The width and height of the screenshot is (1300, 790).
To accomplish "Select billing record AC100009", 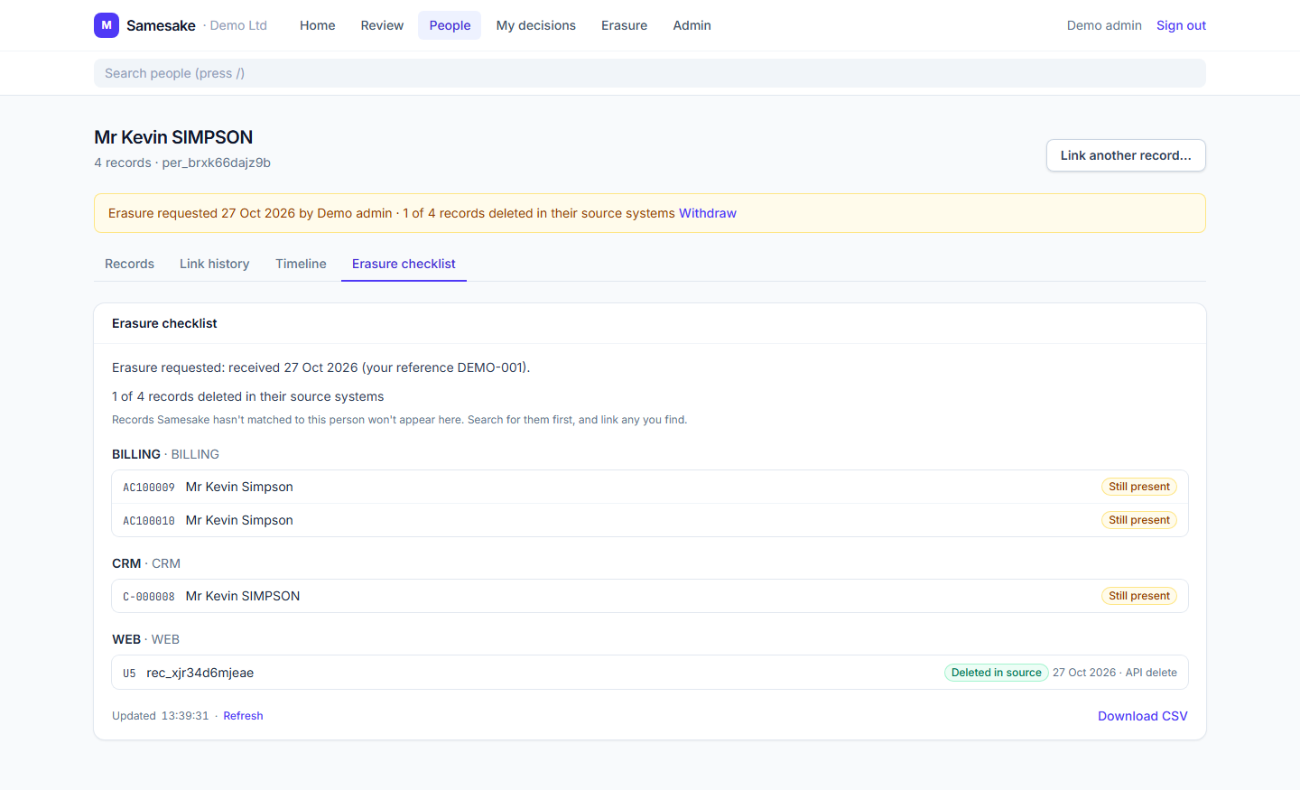I will tap(650, 487).
